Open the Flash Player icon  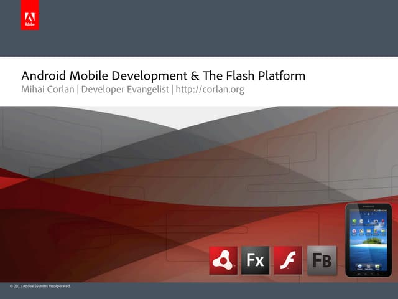[287, 260]
